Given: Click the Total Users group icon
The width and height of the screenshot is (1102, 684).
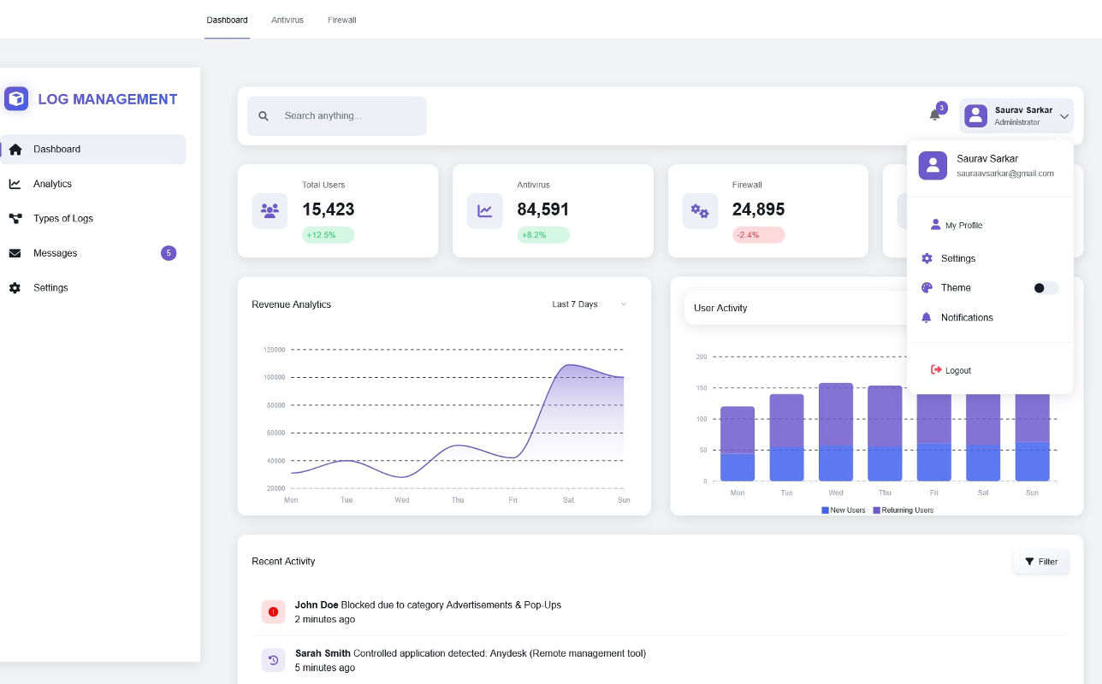Looking at the screenshot, I should [270, 210].
